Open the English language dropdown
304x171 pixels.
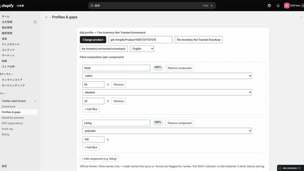pos(142,49)
